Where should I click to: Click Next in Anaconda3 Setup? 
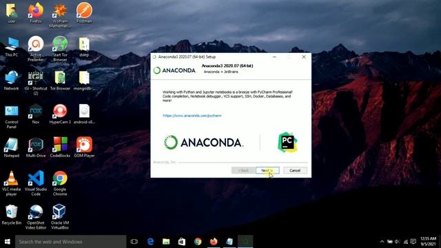(267, 170)
